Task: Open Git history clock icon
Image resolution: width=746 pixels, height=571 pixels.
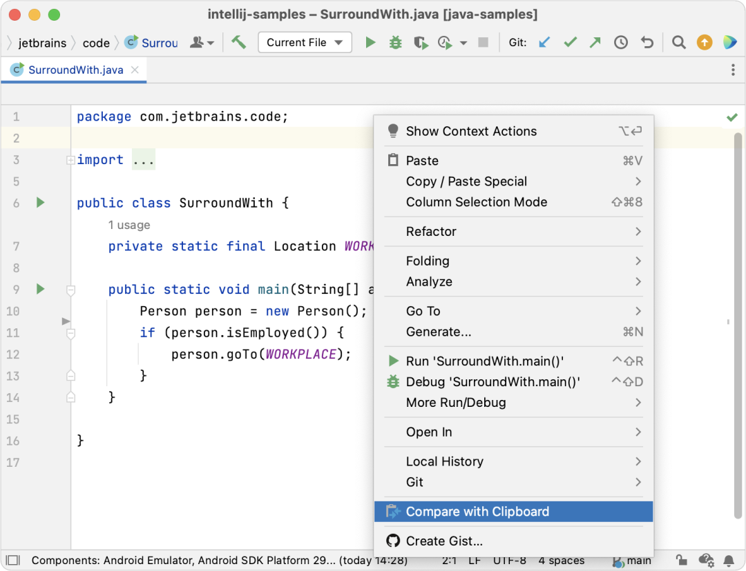Action: 620,42
